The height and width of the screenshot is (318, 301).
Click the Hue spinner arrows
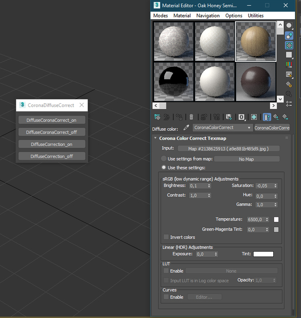point(275,196)
